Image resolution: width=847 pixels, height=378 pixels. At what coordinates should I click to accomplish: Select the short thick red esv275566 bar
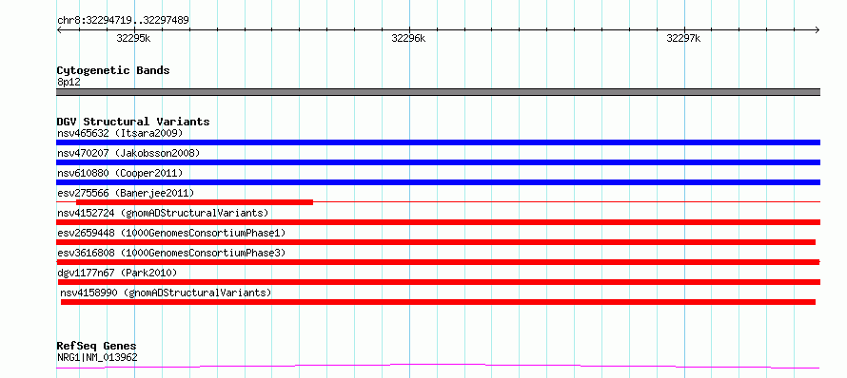pyautogui.click(x=194, y=202)
